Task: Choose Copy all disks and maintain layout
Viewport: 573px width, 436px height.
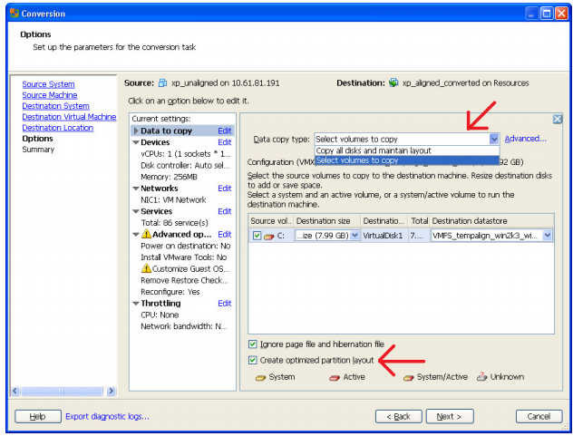Action: (407, 150)
